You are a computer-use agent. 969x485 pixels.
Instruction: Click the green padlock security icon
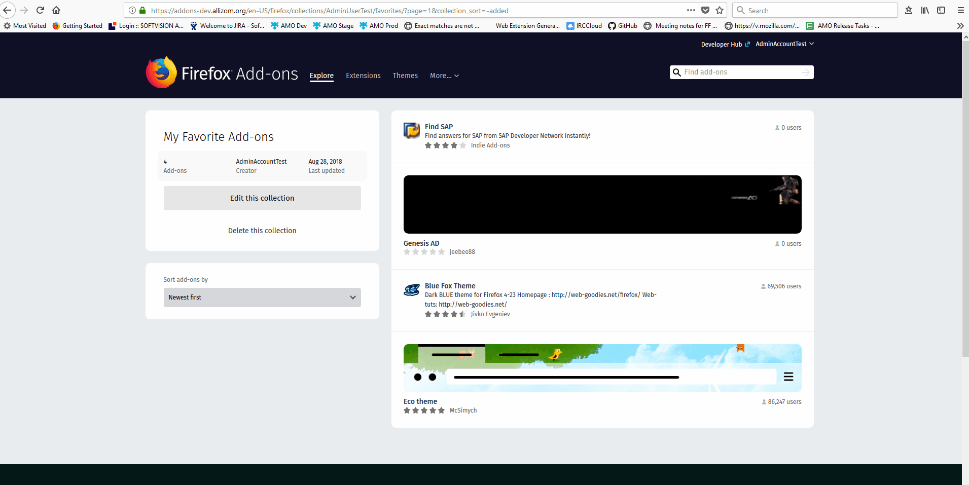tap(142, 10)
